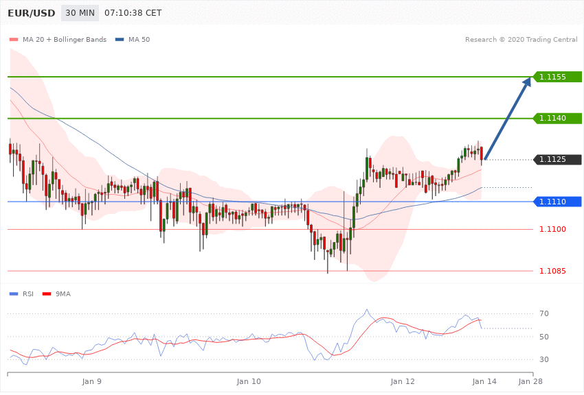
Task: Click the 1.1140 green resistance tag
Action: point(558,118)
